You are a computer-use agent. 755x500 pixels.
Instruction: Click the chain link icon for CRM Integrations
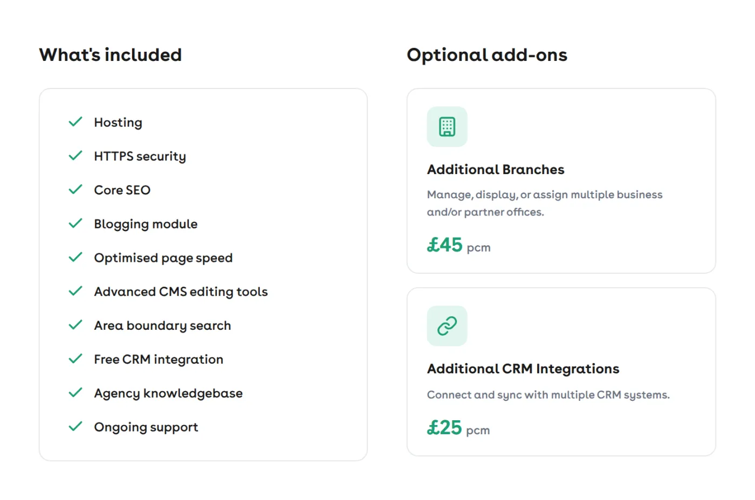click(x=447, y=326)
